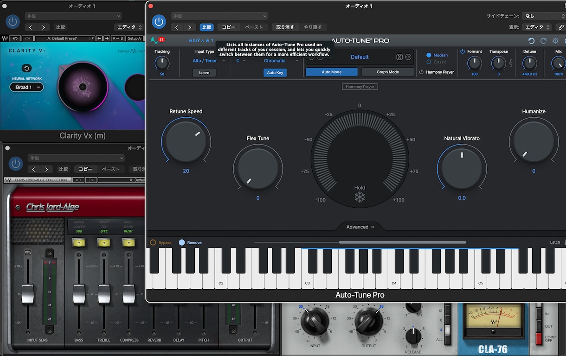Viewport: 566px width, 356px height.
Task: Select the keyboard Bypass option
Action: coord(161,242)
